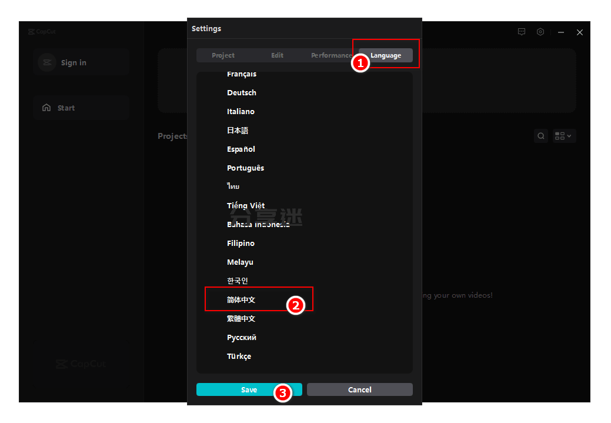This screenshot has width=611, height=423.
Task: Click the Sign in avatar icon
Action: point(47,62)
